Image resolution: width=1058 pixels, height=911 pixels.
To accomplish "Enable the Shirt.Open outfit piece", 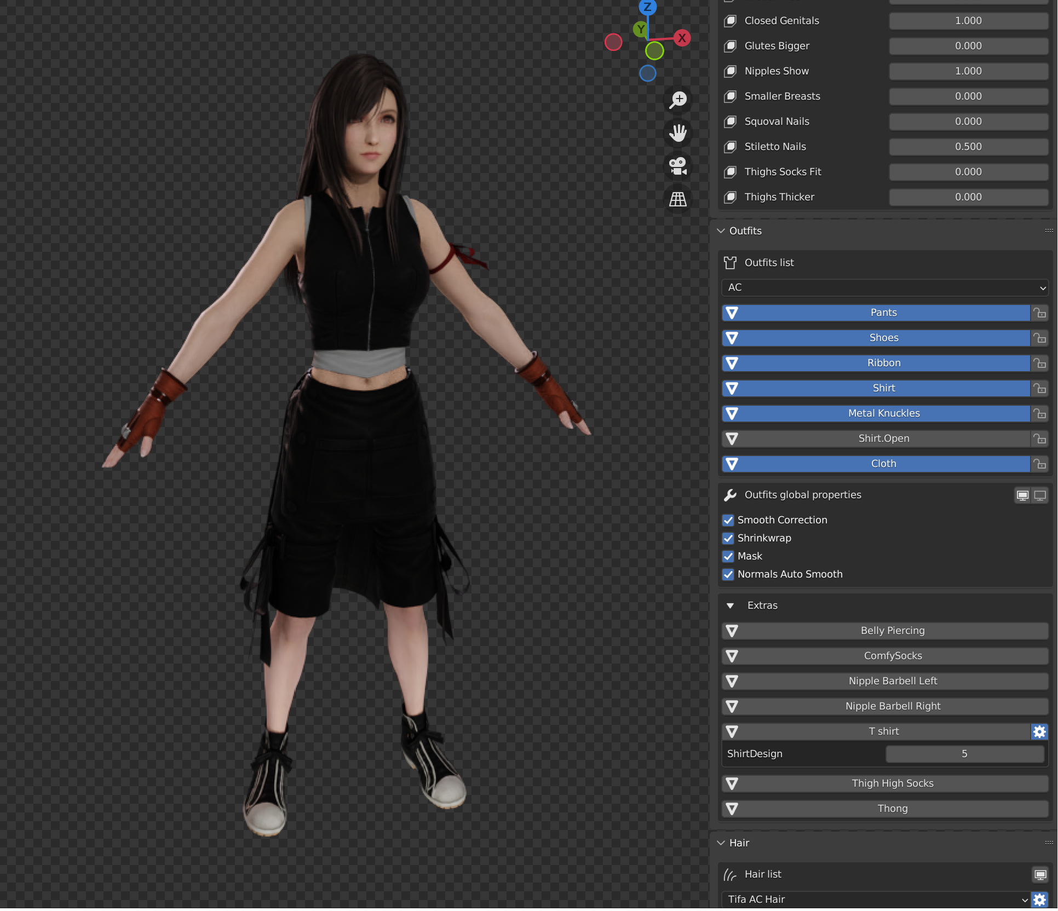I will pyautogui.click(x=876, y=439).
